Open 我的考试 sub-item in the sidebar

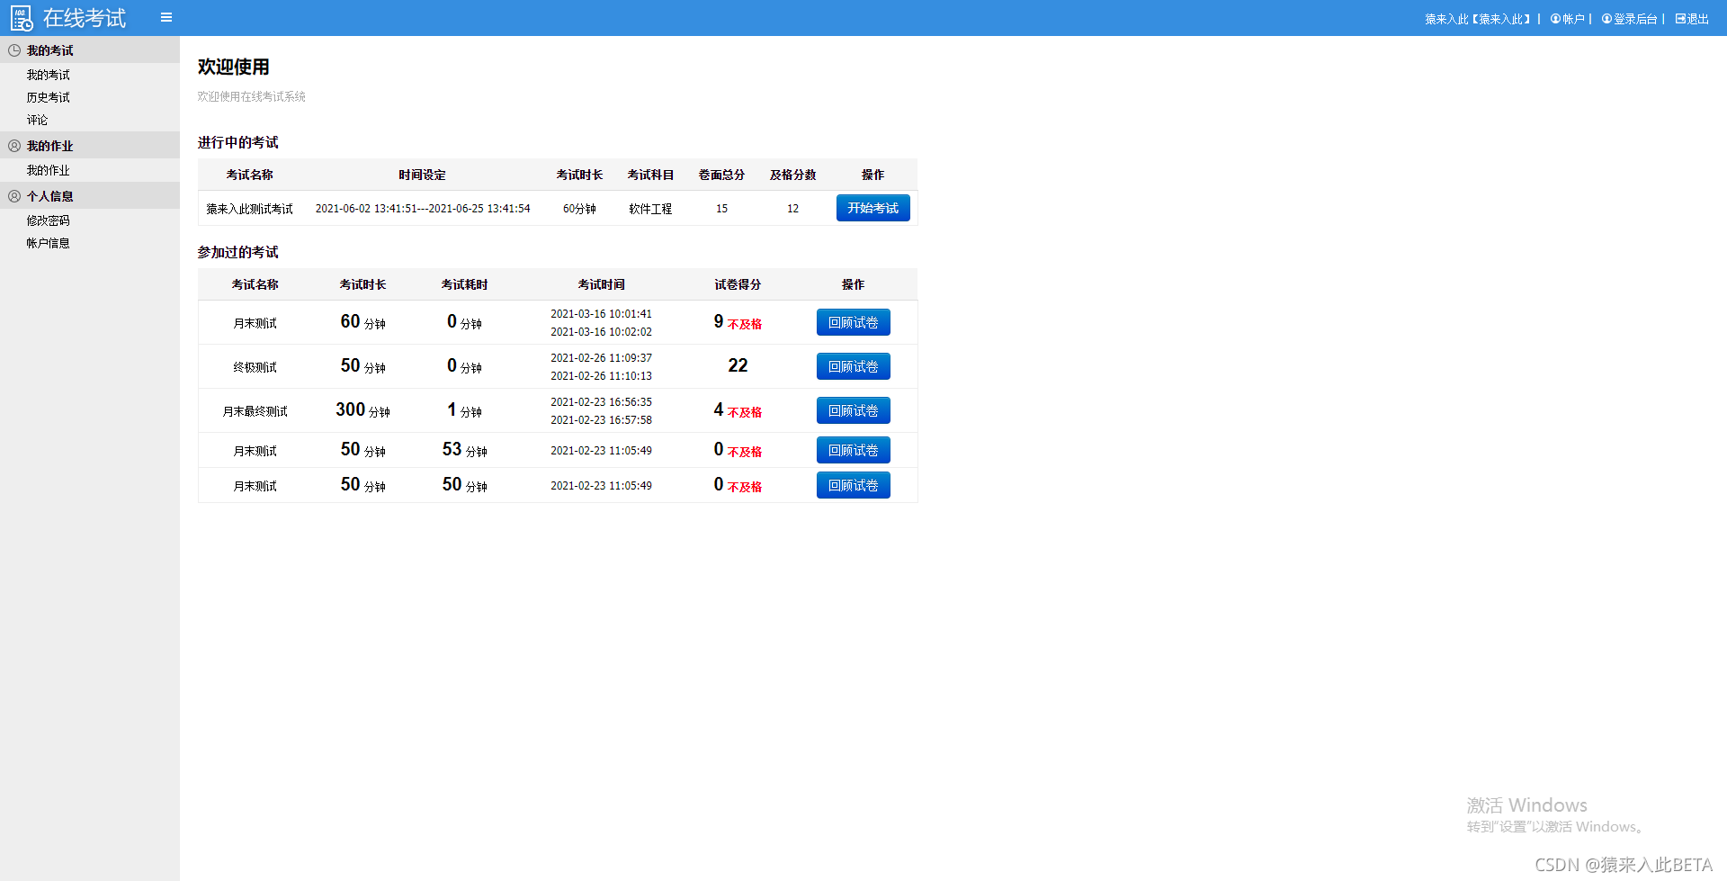(48, 75)
